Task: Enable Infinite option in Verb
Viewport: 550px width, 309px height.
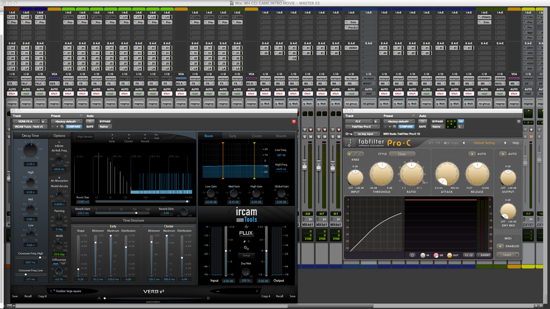Action: coord(59,142)
